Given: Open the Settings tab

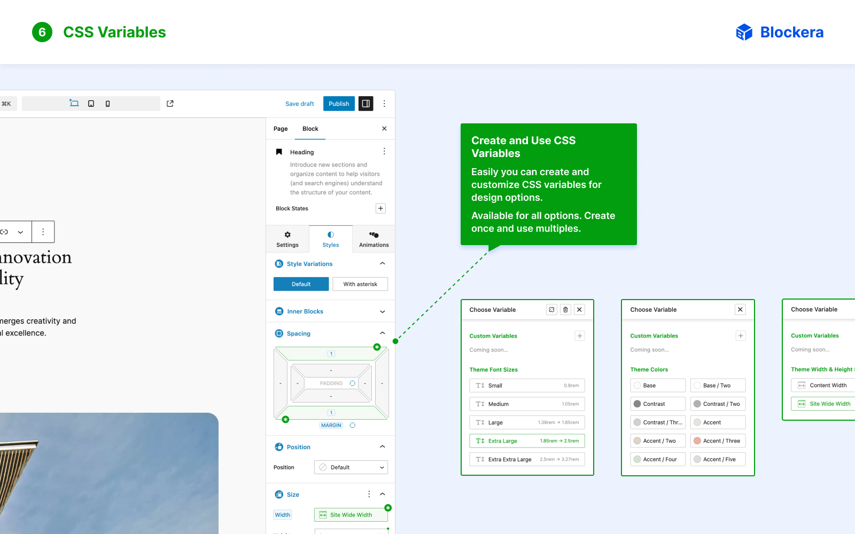Looking at the screenshot, I should (x=287, y=239).
